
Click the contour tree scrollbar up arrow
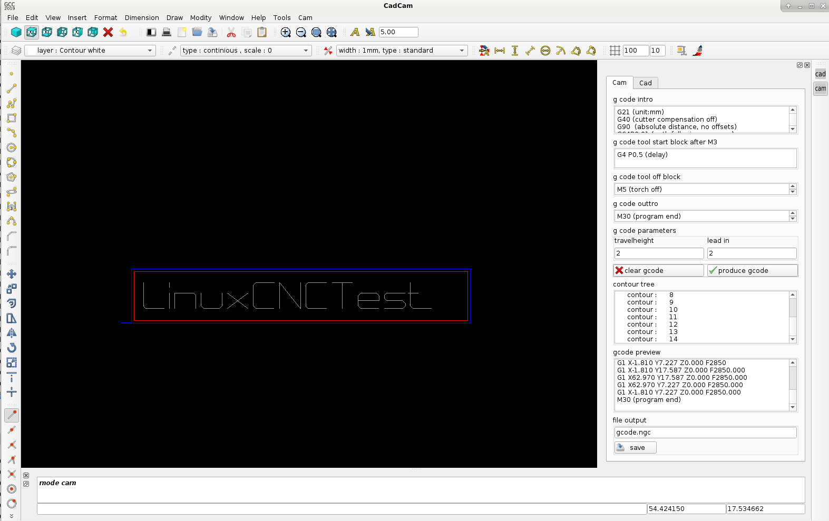[x=793, y=294]
